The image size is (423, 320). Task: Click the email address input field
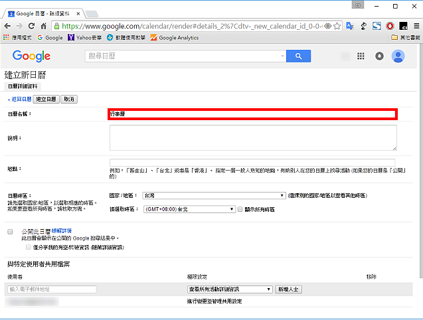[x=52, y=289]
